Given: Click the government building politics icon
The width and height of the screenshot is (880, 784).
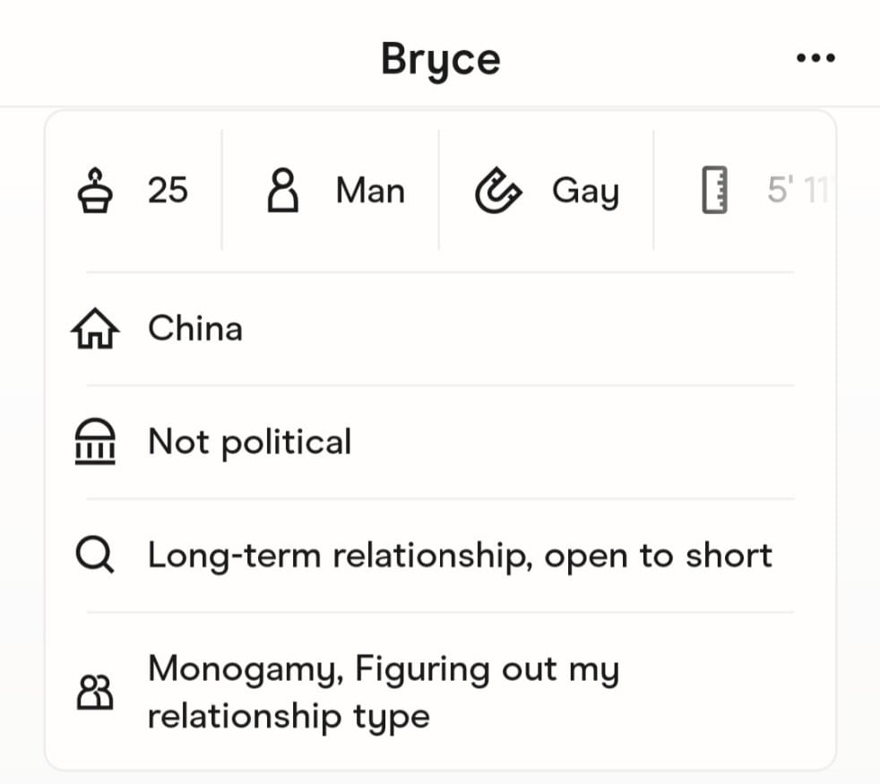Looking at the screenshot, I should click(x=93, y=443).
